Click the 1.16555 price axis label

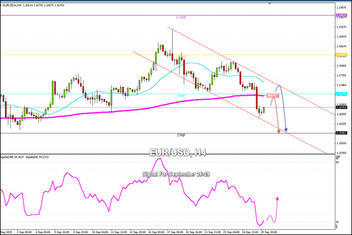(x=341, y=114)
